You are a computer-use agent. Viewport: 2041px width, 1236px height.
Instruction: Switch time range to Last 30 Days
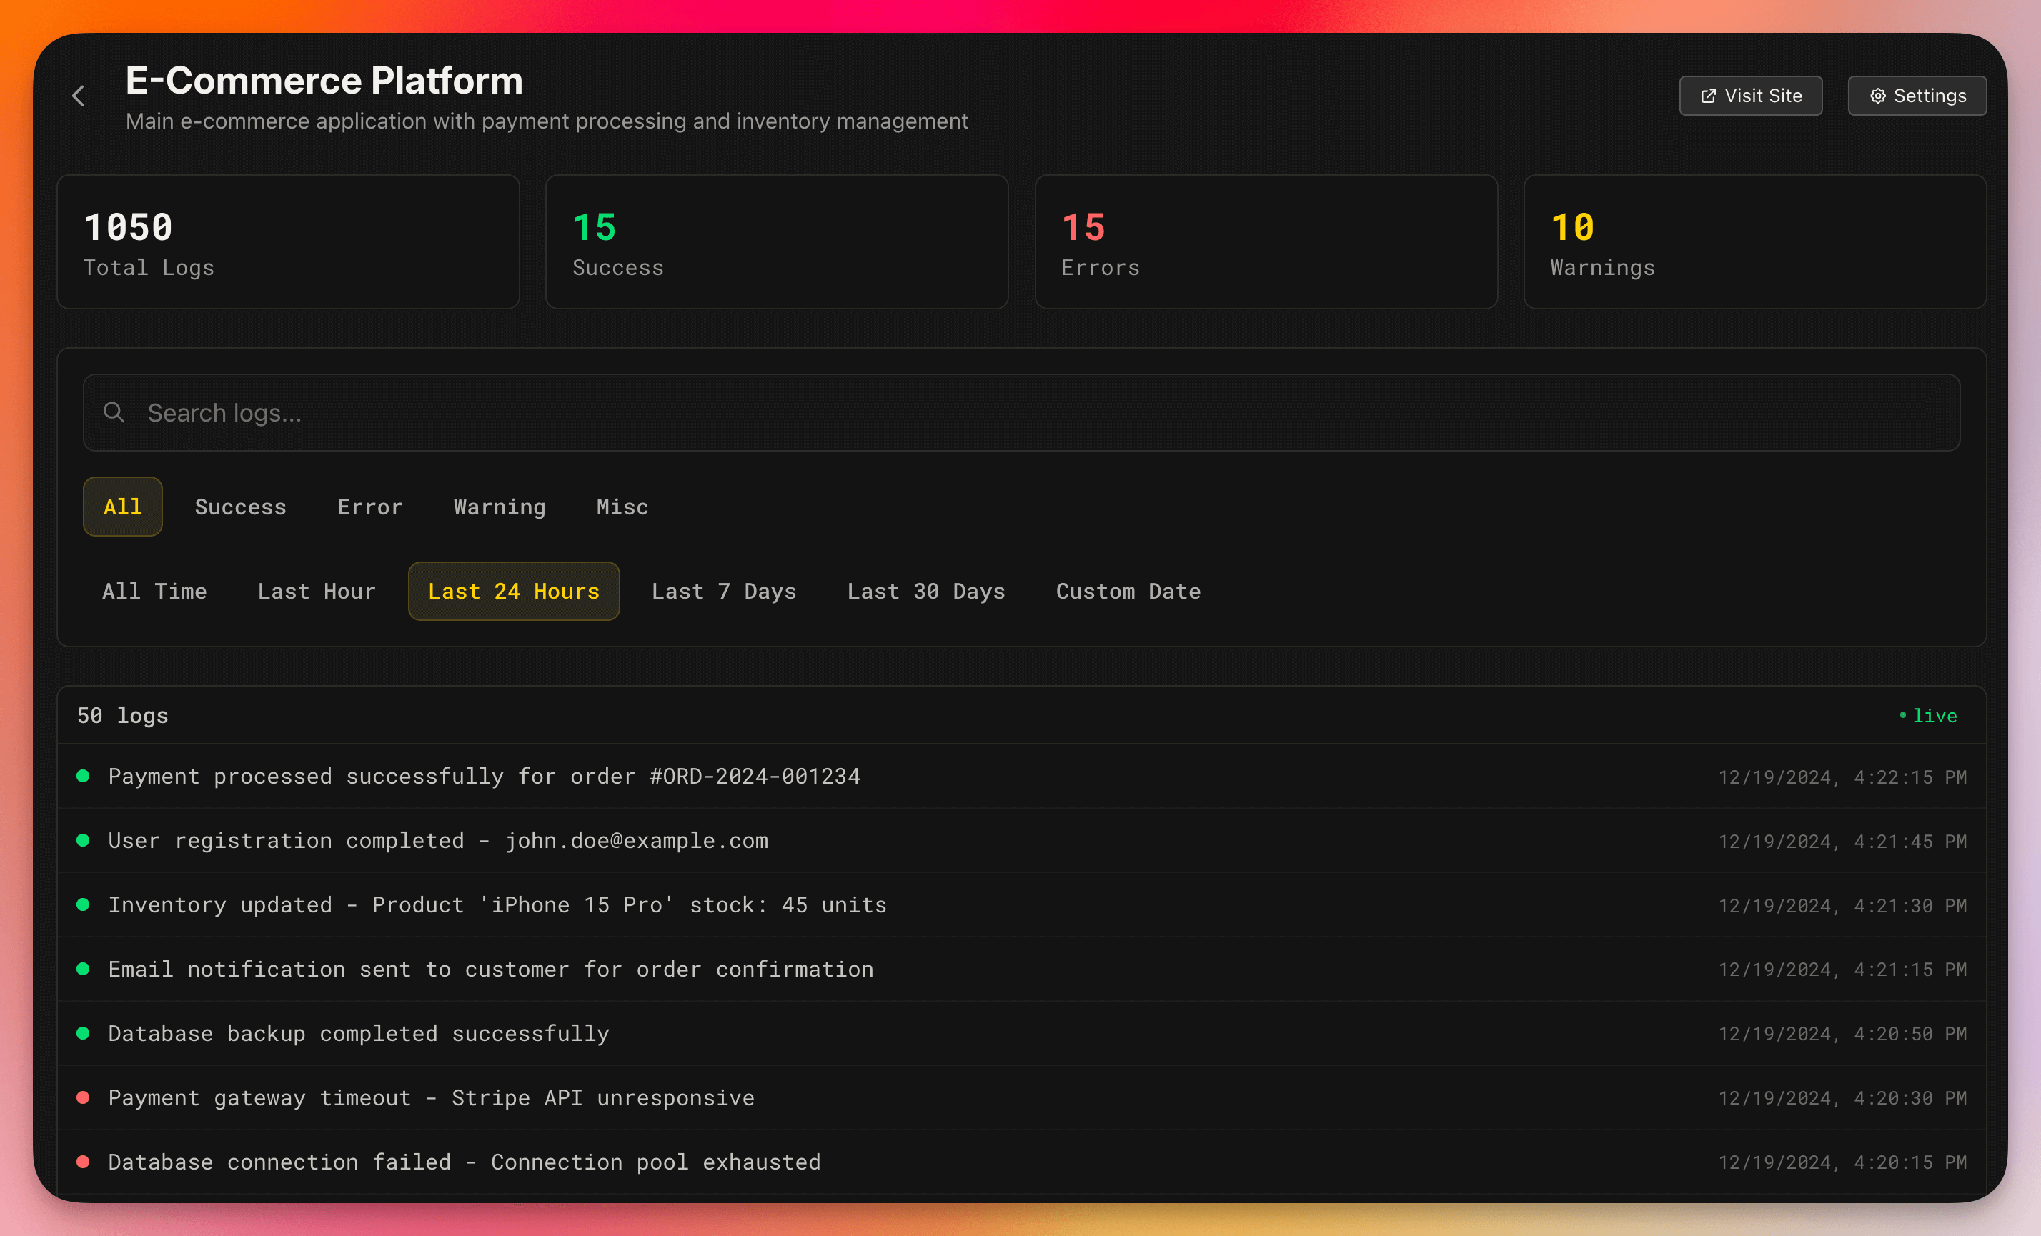pyautogui.click(x=925, y=591)
